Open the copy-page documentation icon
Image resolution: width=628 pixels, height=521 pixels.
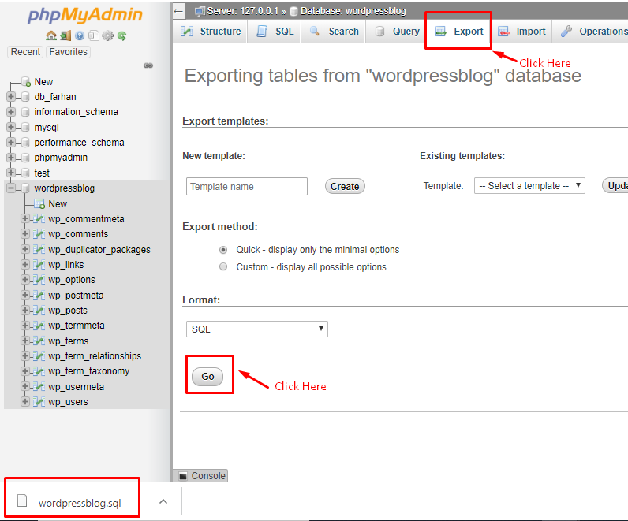pyautogui.click(x=93, y=35)
